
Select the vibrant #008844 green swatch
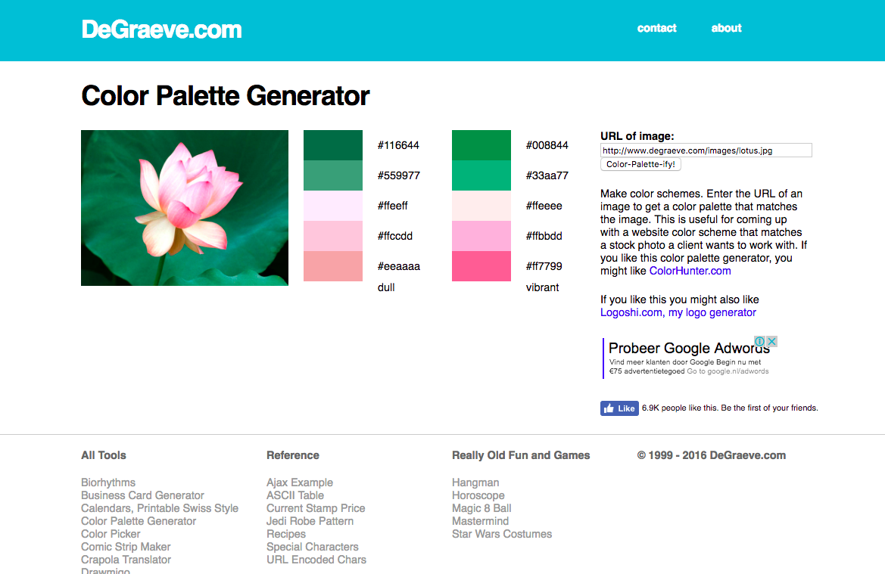(481, 145)
